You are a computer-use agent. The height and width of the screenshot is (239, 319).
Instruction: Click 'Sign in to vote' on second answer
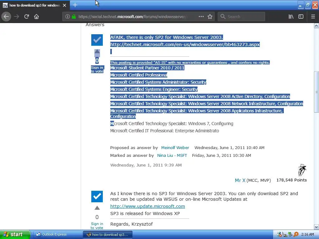(97, 226)
